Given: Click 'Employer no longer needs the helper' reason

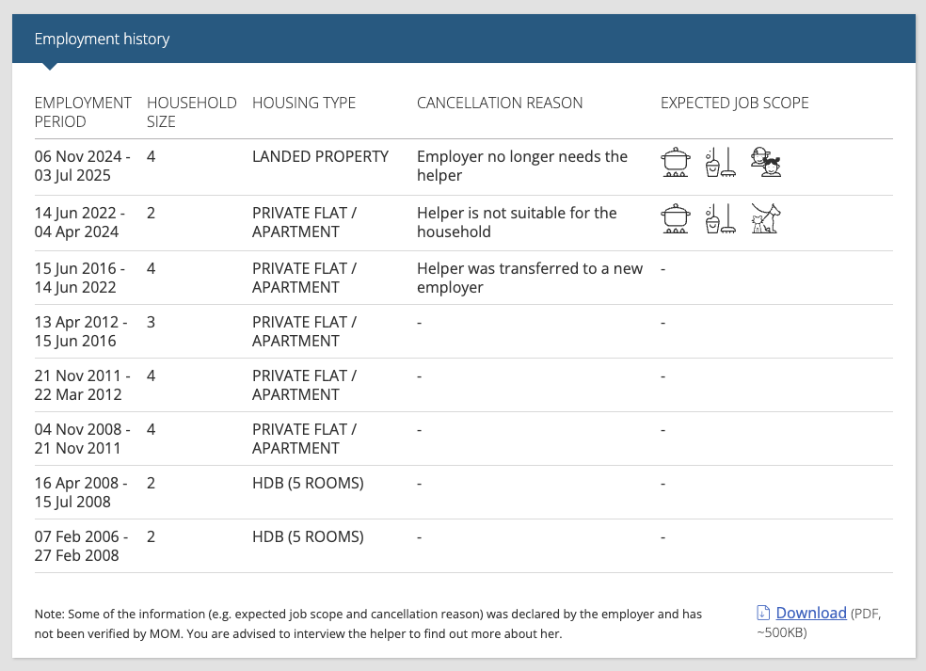Looking at the screenshot, I should [522, 166].
